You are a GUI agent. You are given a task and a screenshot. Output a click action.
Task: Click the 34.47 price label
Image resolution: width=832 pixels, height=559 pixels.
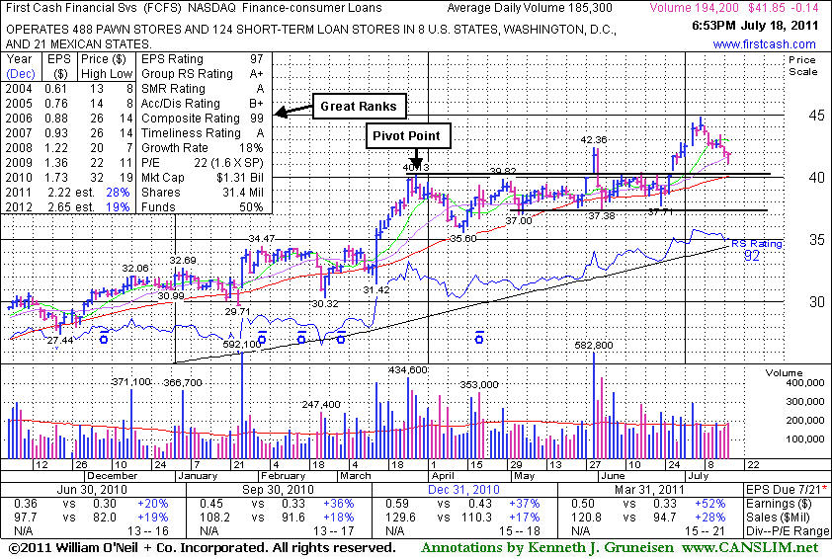pyautogui.click(x=262, y=239)
